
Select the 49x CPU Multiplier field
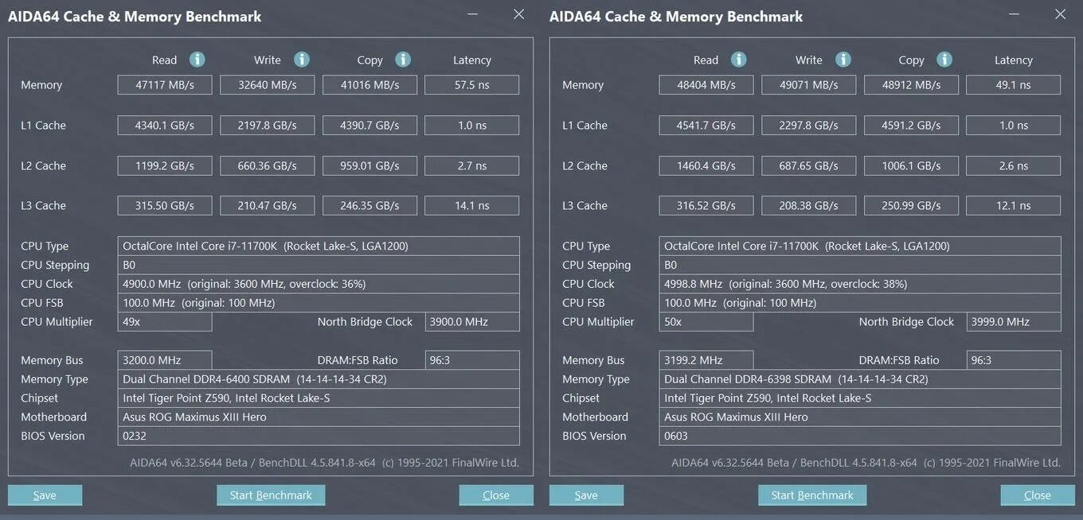point(165,322)
